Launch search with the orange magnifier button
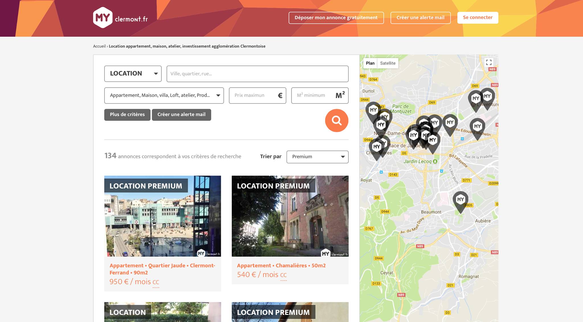583x322 pixels. (336, 120)
